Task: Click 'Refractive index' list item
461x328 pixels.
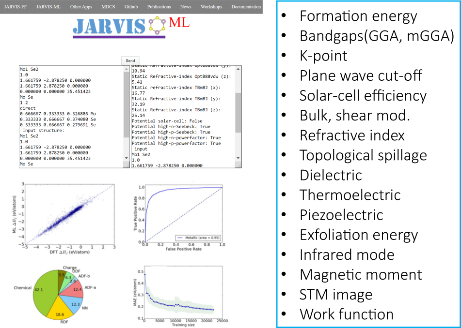Action: click(x=352, y=135)
